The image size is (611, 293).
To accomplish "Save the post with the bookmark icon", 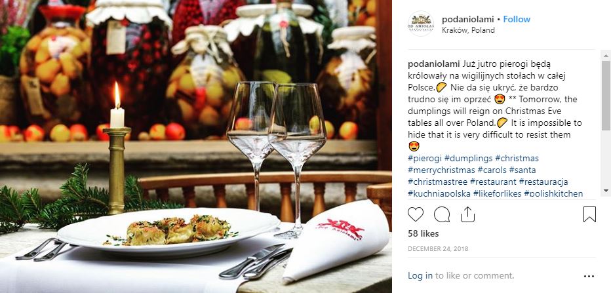I will 589,214.
